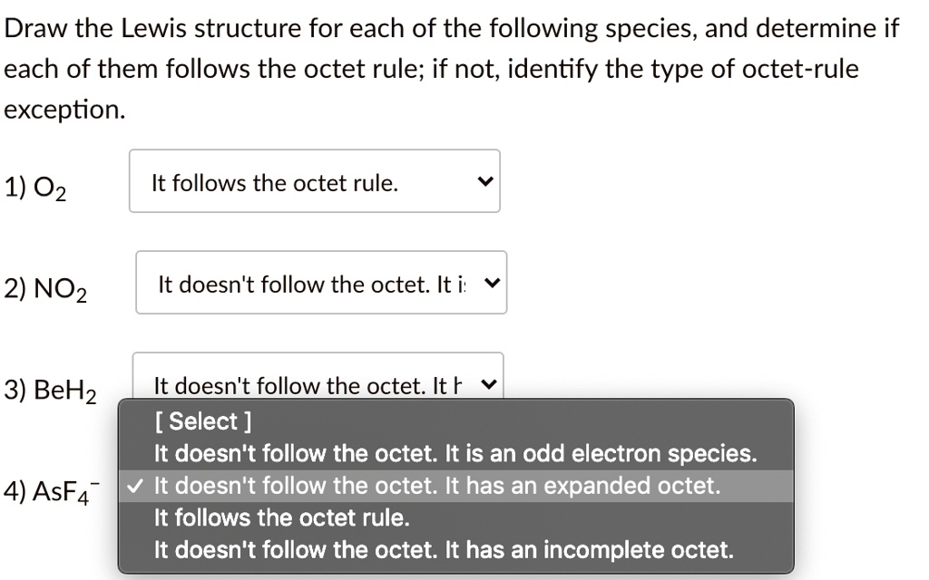Image resolution: width=929 pixels, height=580 pixels.
Task: Click the chevron on the BeH2 dropdown
Action: (487, 384)
